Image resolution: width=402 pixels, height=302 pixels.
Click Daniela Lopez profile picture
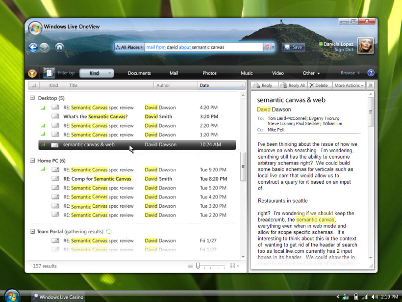(x=366, y=46)
